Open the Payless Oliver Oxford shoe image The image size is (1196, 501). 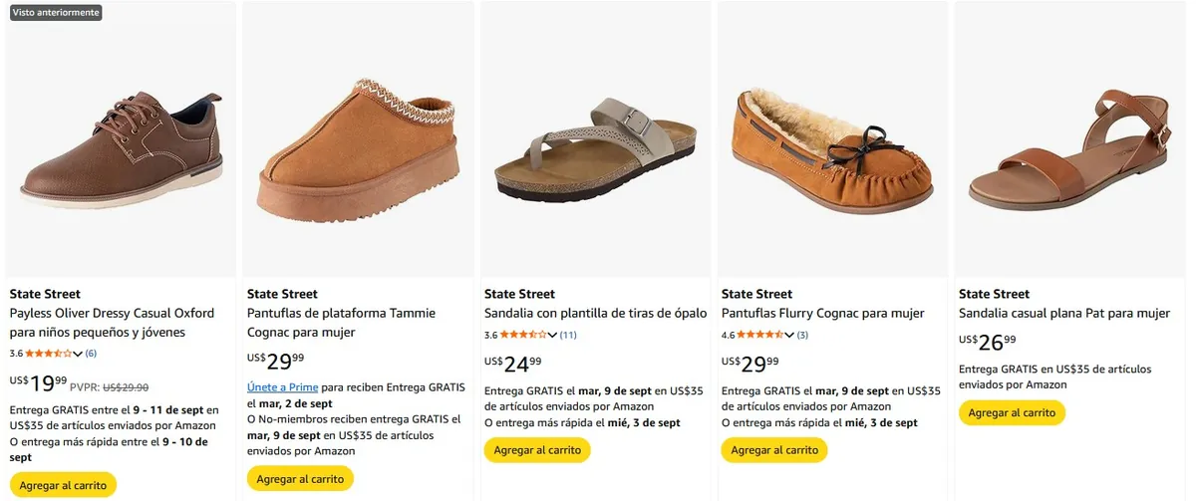coord(120,139)
